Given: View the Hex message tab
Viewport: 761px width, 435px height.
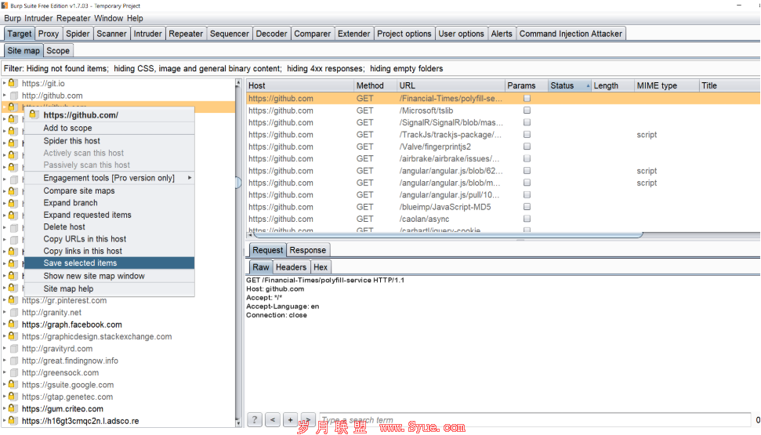Looking at the screenshot, I should tap(321, 267).
